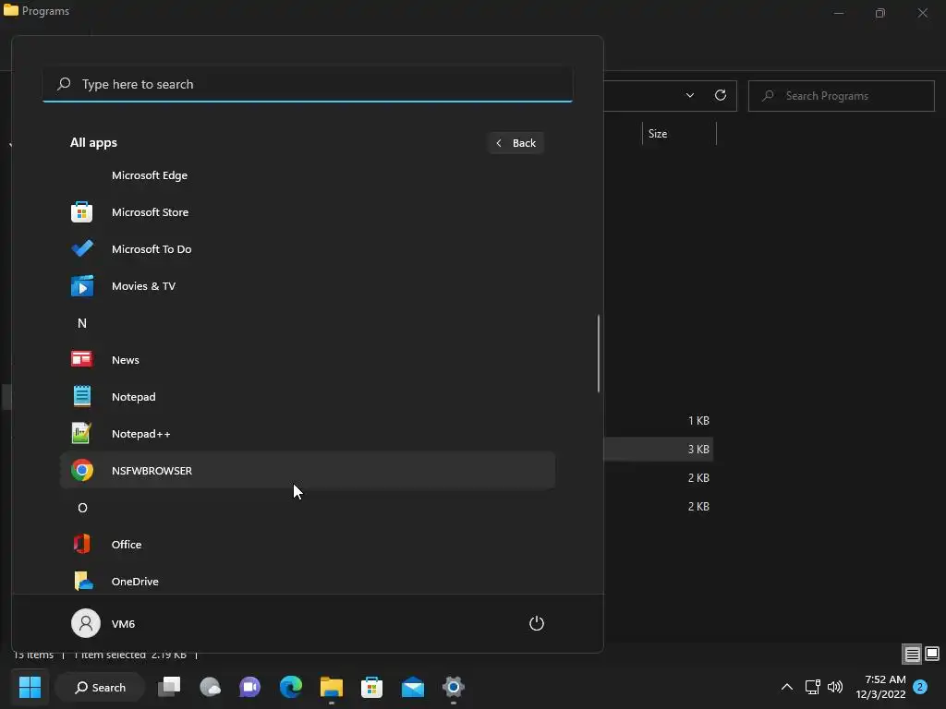Screen dimensions: 946x709
Task: Switch File Explorer to details view icon
Action: point(912,655)
